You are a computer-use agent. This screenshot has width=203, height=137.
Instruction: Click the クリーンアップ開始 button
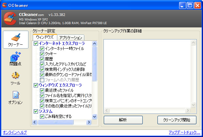tap(177, 120)
